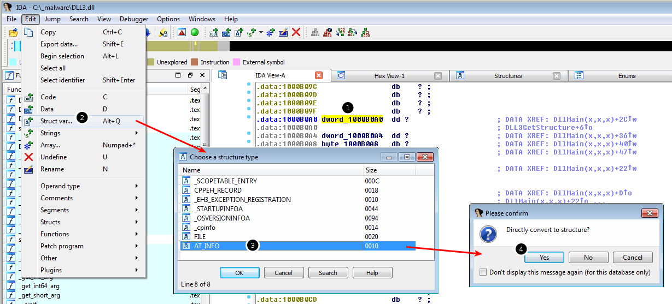Click the pink External symbol legend swatch
This screenshot has width=672, height=304.
click(236, 62)
